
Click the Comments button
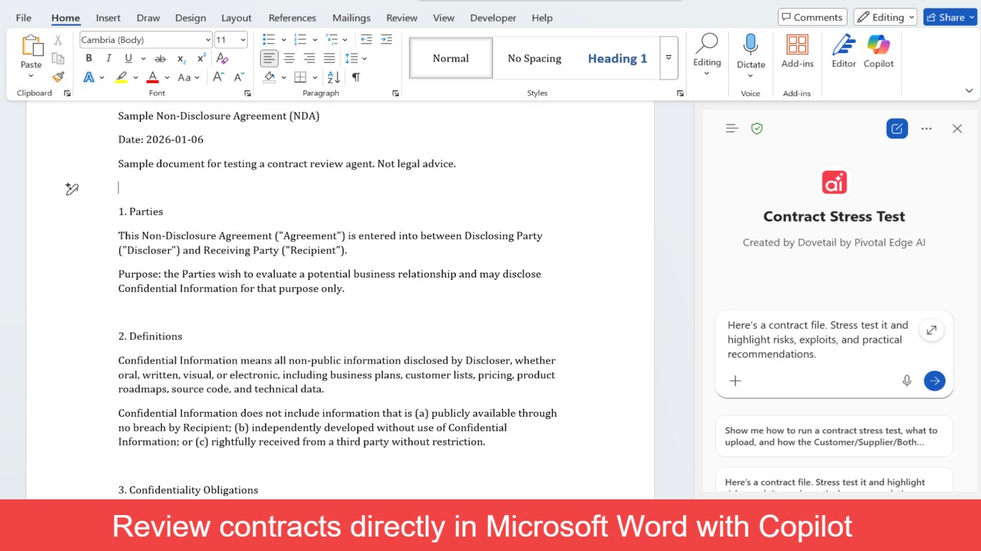click(812, 17)
